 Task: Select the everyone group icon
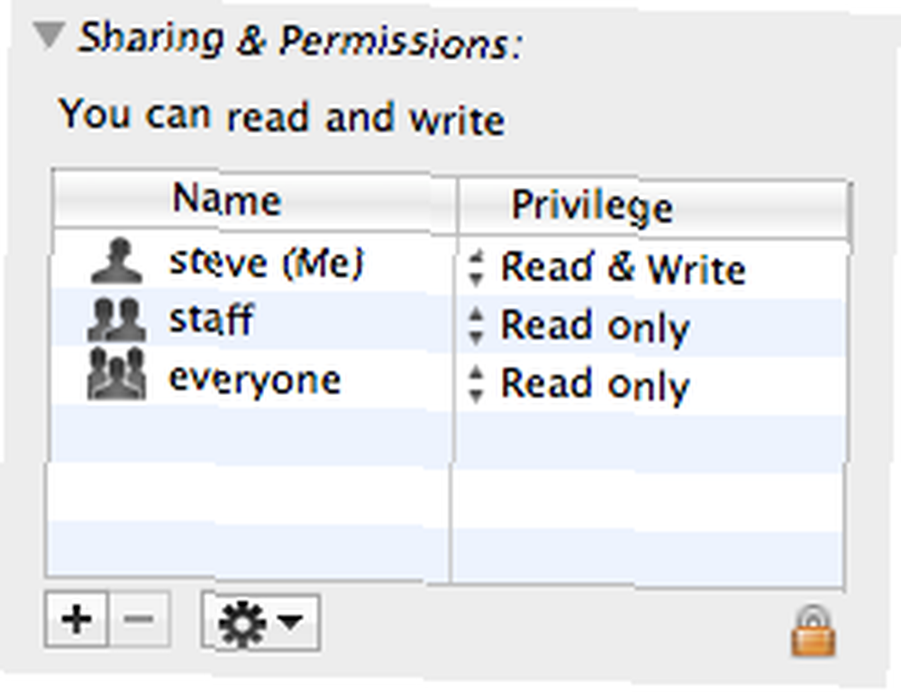pos(116,374)
